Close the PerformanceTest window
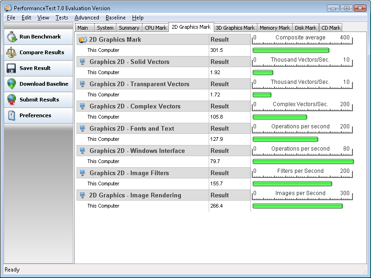This screenshot has width=371, height=278. click(360, 8)
